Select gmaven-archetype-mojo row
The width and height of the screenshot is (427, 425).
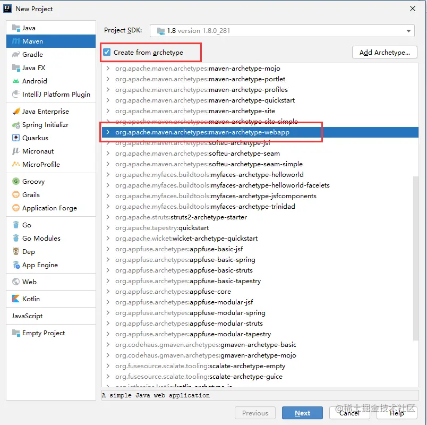pos(260,355)
